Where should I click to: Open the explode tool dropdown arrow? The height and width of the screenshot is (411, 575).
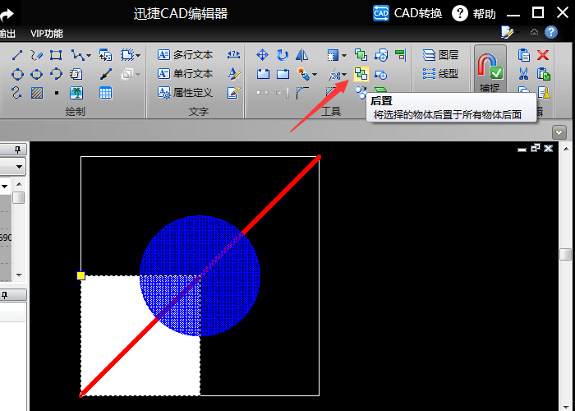coord(315,75)
